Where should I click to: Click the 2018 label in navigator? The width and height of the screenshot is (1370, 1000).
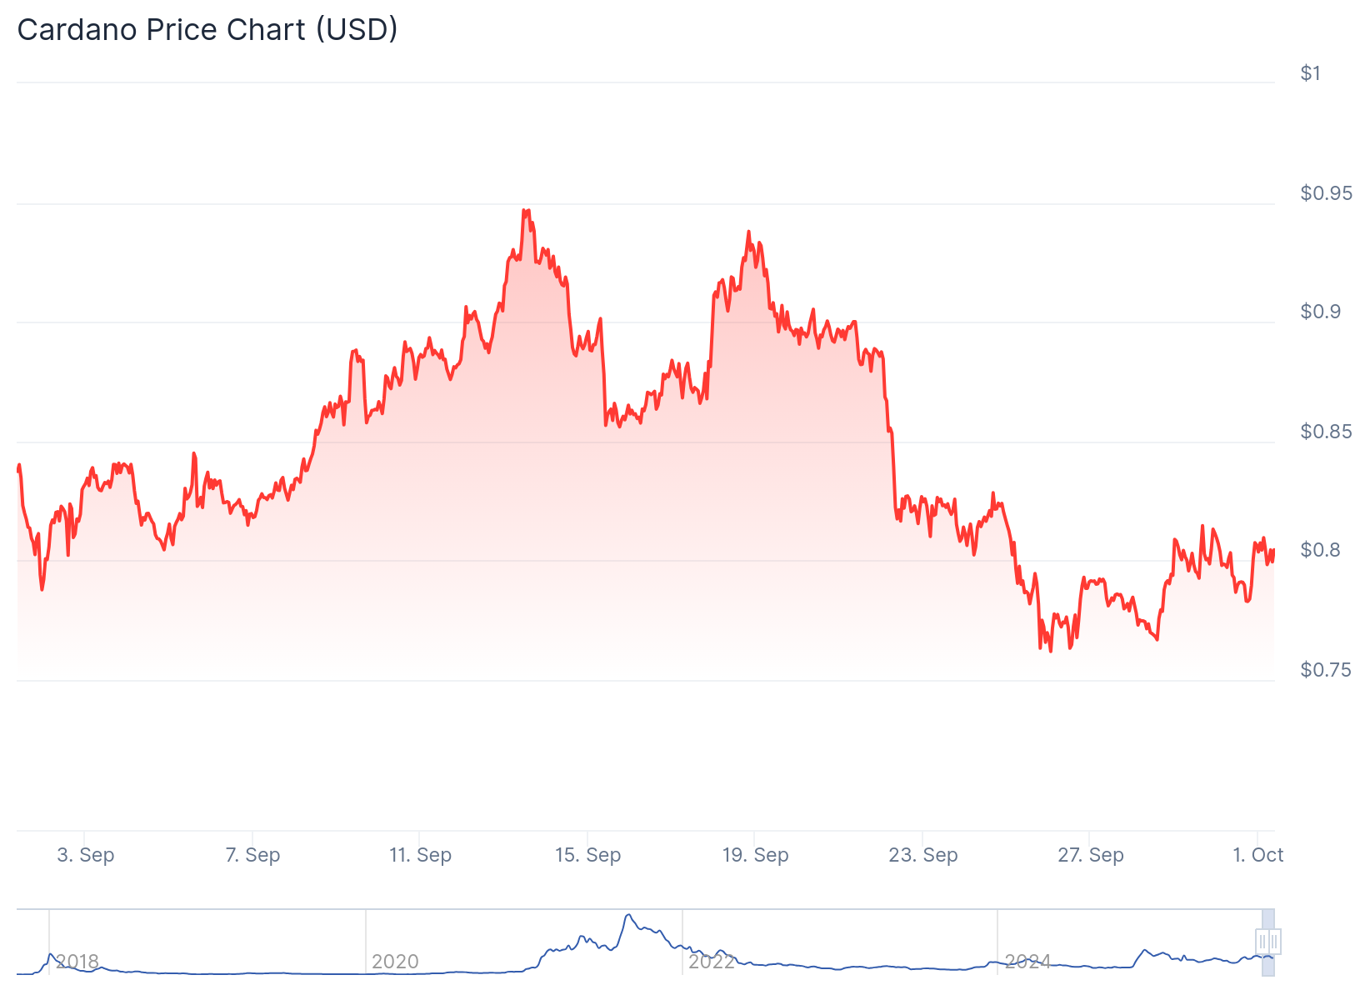[x=77, y=962]
